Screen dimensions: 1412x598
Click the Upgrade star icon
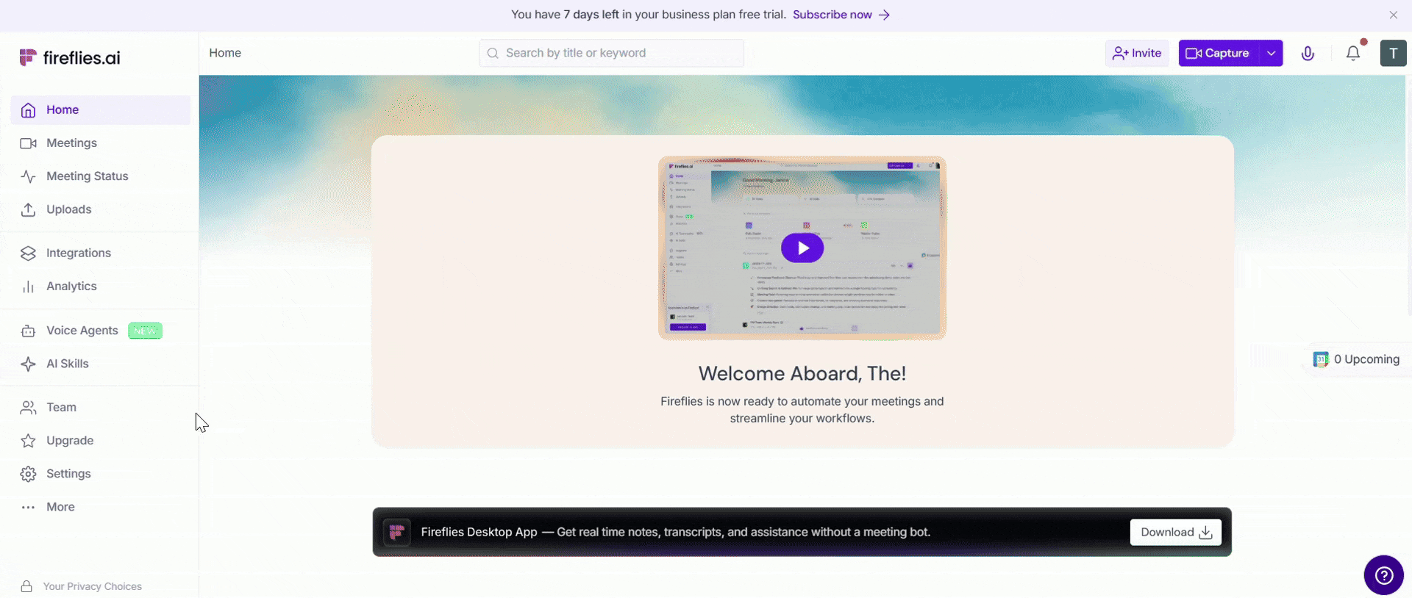point(28,441)
